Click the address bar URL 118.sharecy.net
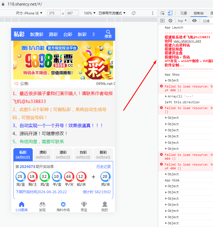The width and height of the screenshot is (213, 227). [25, 4]
